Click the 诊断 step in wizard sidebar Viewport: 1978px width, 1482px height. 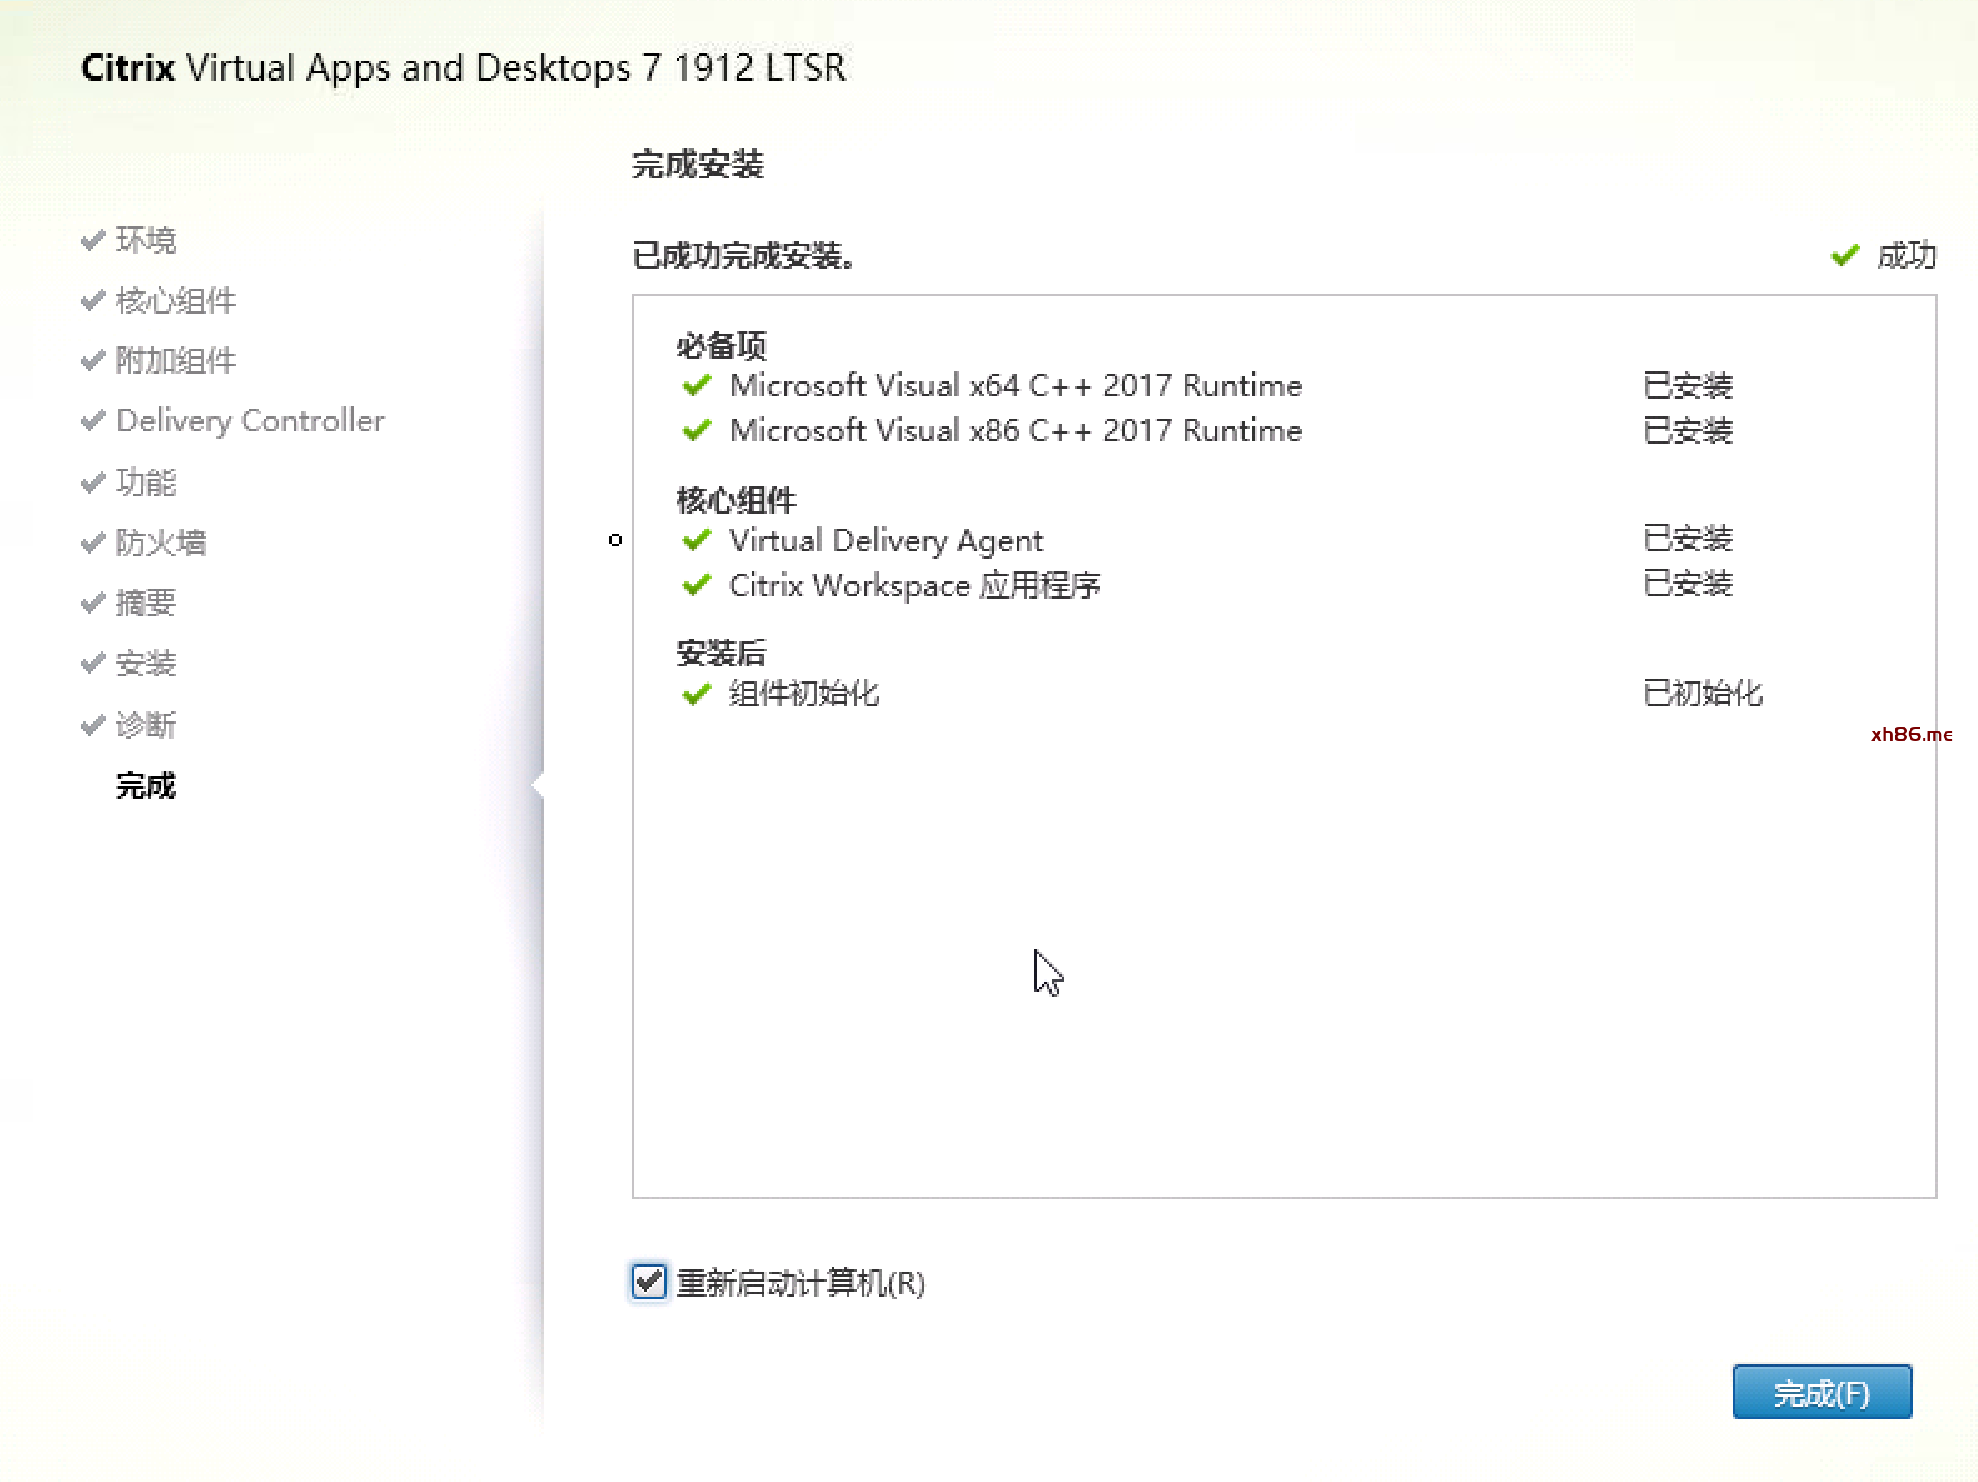146,725
